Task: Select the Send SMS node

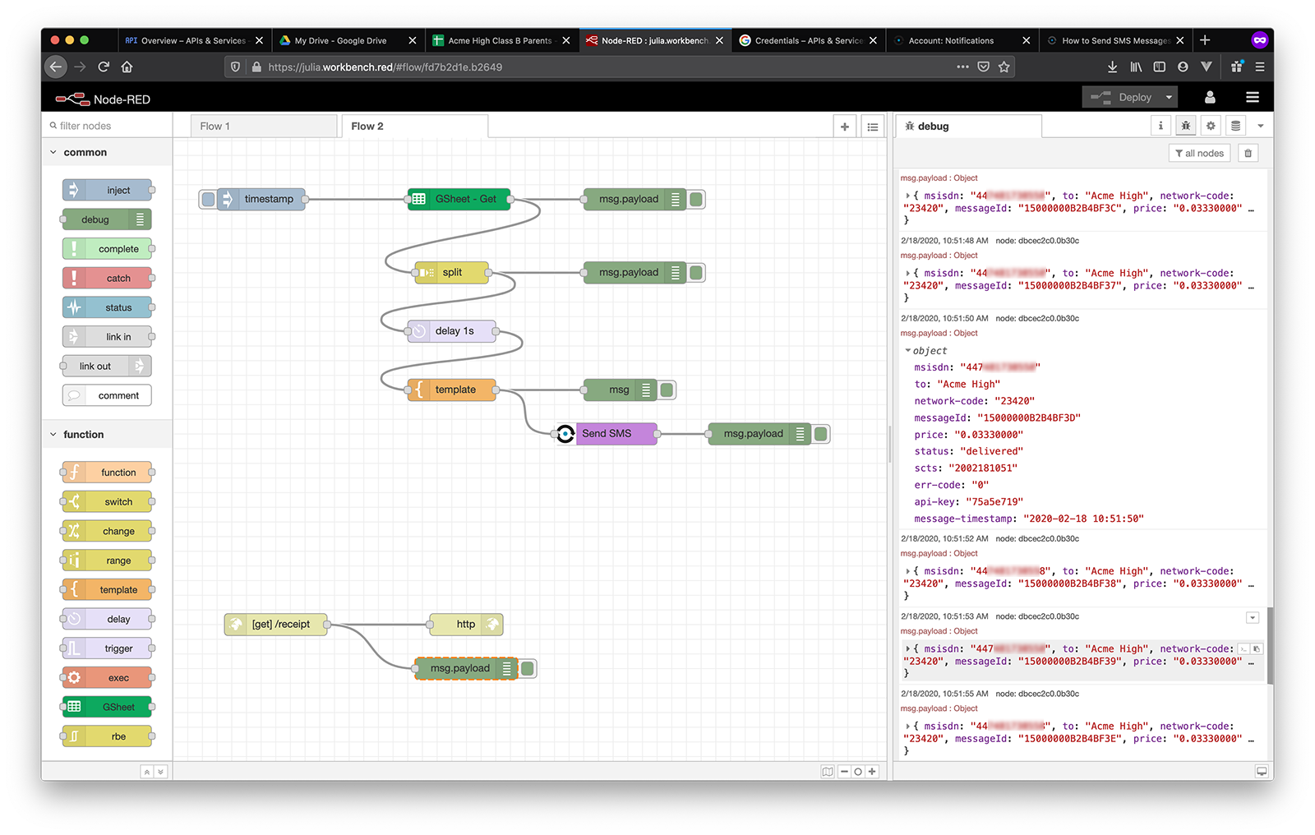Action: 607,433
